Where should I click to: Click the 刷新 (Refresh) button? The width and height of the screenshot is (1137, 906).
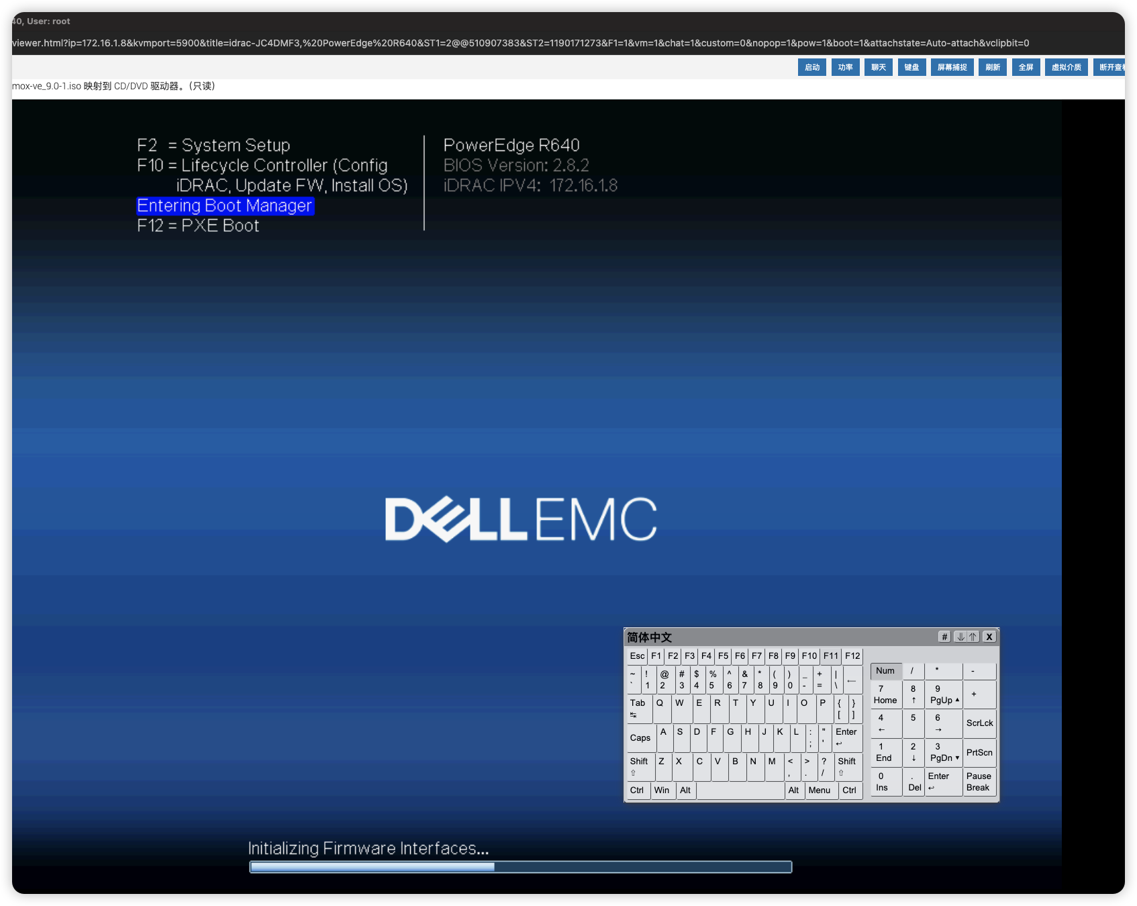point(993,67)
